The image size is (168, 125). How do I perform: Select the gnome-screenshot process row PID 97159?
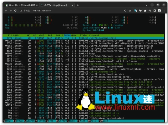pyautogui.click(x=83, y=46)
